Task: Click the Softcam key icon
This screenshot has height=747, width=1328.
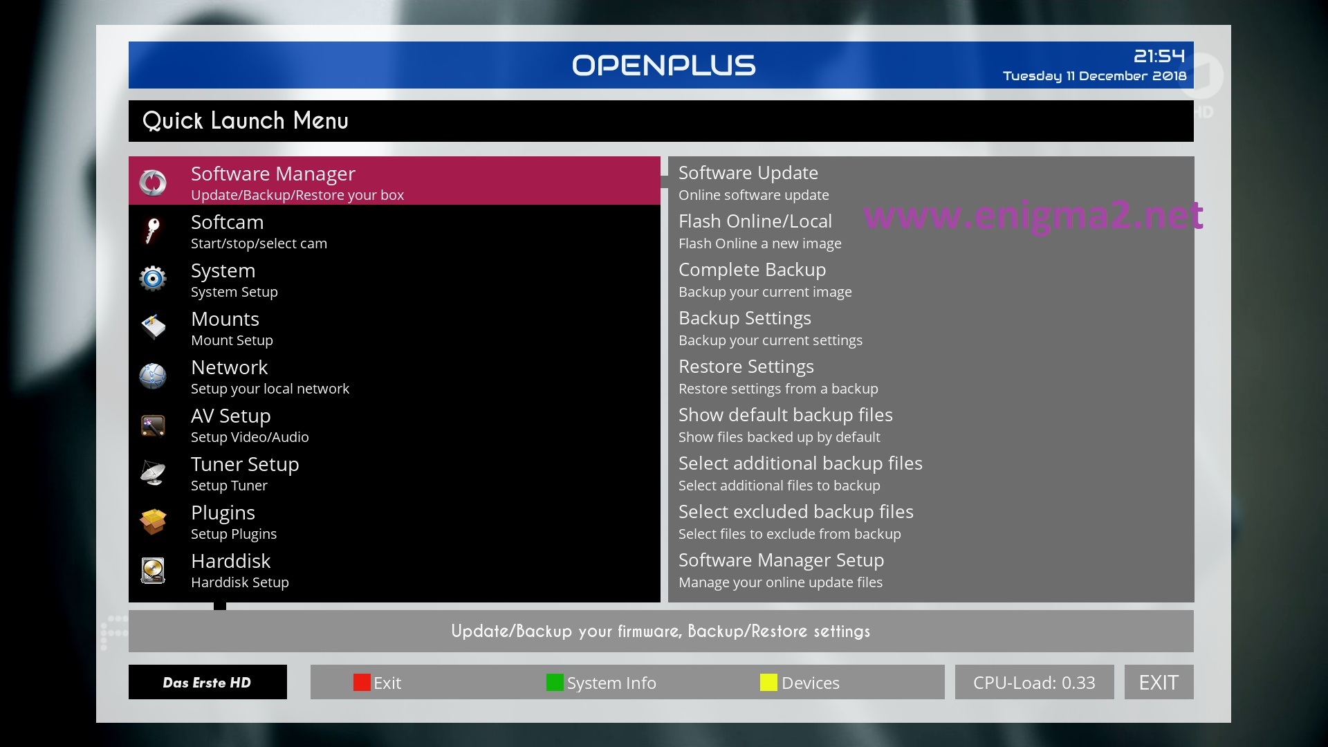Action: (x=153, y=231)
